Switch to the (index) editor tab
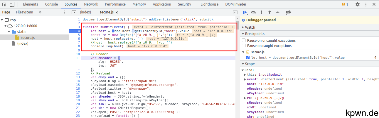 (85, 12)
